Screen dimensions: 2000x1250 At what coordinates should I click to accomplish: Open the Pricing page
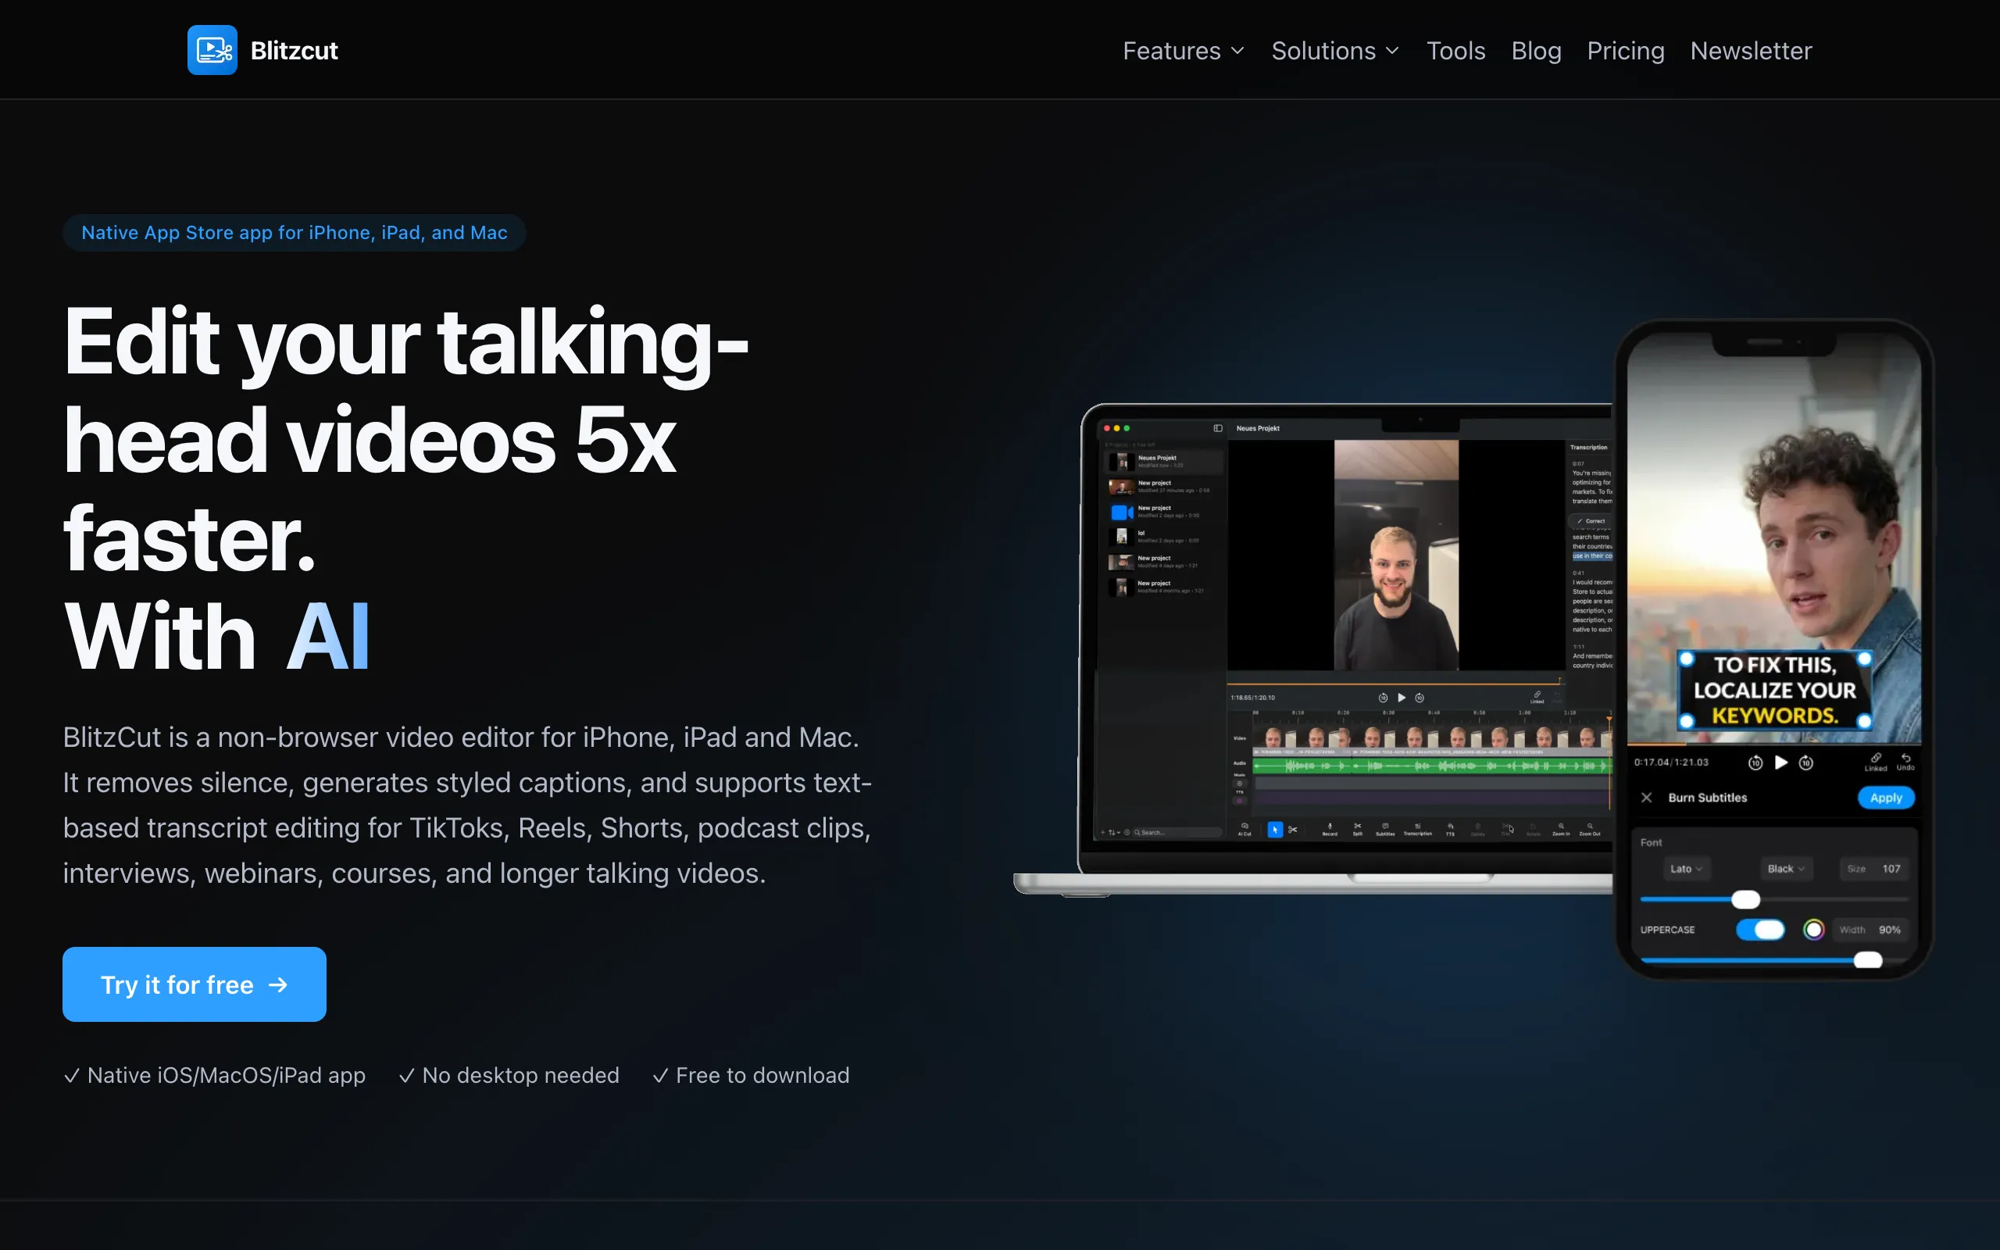(1626, 51)
